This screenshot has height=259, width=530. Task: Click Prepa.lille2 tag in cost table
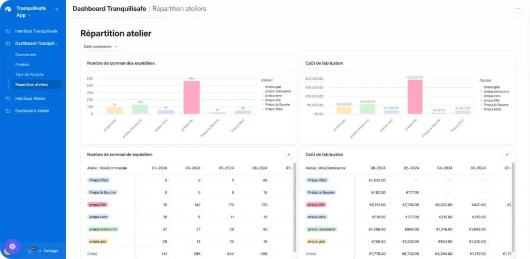[x=317, y=180]
